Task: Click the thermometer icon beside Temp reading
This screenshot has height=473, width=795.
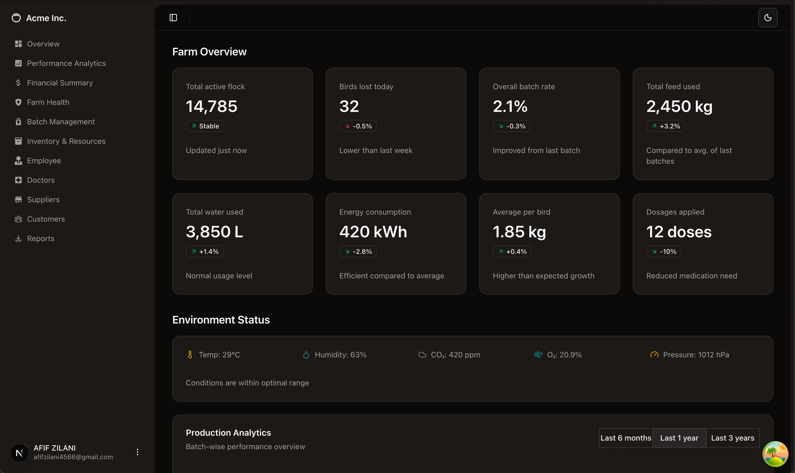Action: tap(190, 354)
